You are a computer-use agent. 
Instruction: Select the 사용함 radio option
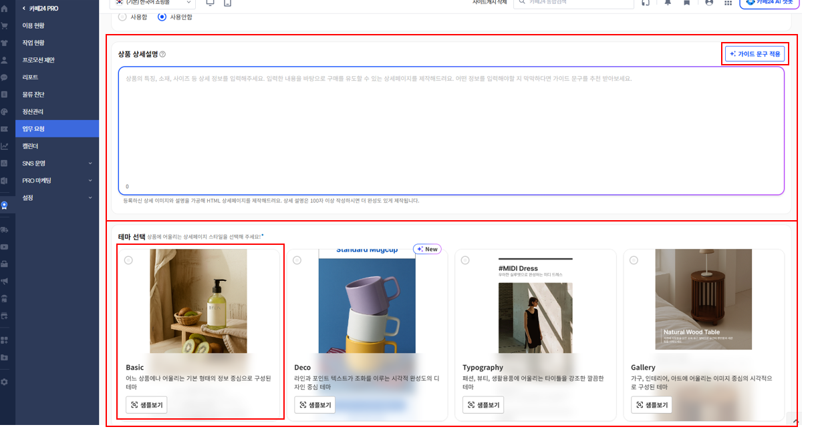[122, 17]
